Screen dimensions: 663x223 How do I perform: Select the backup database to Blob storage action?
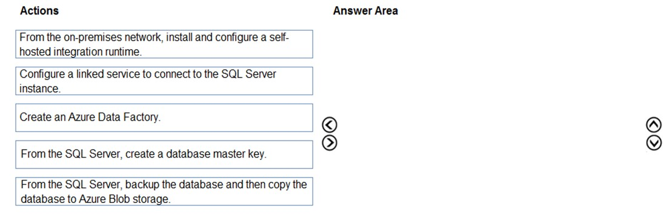coord(164,191)
